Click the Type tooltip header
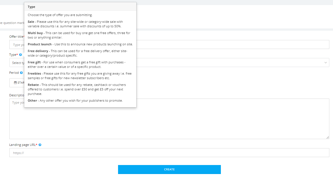 (x=32, y=7)
